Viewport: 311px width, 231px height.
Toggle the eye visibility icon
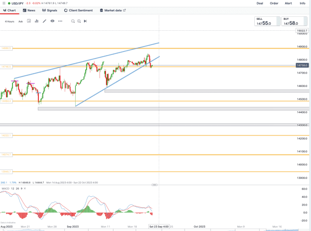52,21
